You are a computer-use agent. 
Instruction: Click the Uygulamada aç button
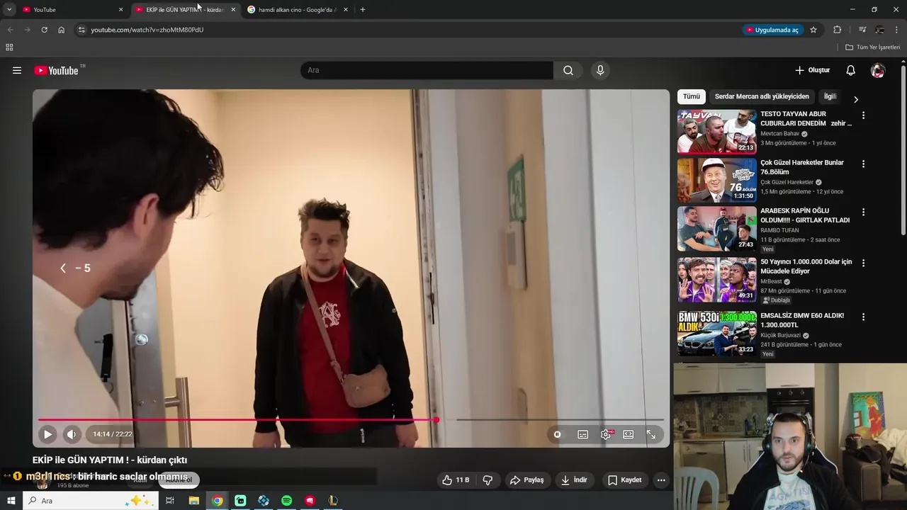click(x=772, y=30)
